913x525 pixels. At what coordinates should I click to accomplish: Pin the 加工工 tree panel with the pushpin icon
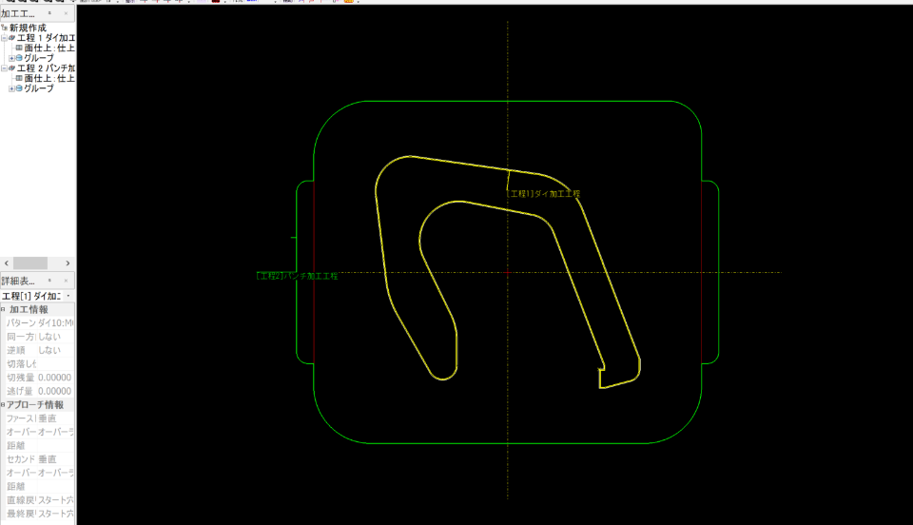pos(50,14)
